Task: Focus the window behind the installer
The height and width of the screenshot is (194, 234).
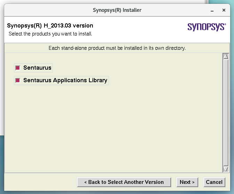Action: coord(2,70)
